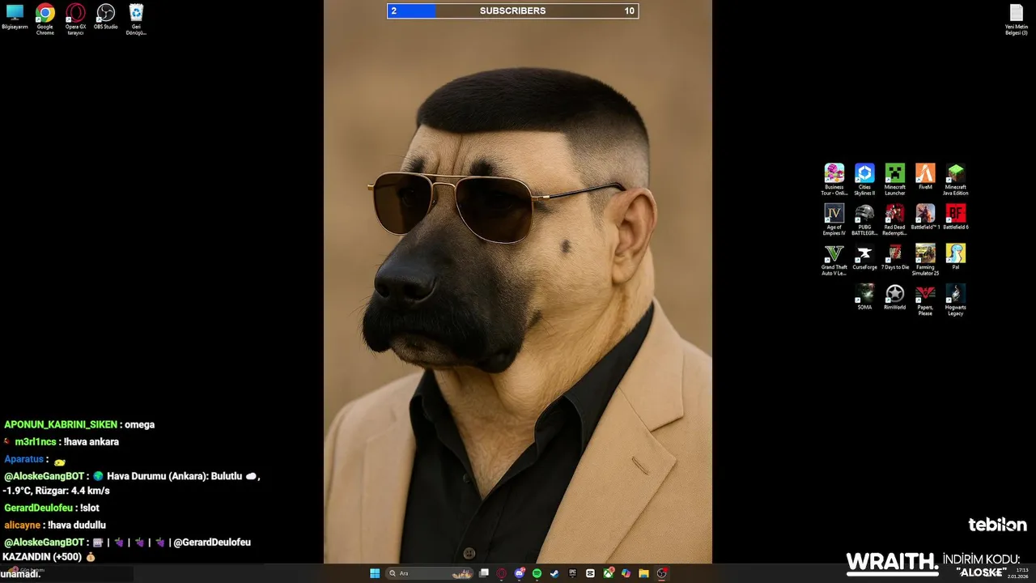Open the Xbox app from taskbar

[x=608, y=573]
